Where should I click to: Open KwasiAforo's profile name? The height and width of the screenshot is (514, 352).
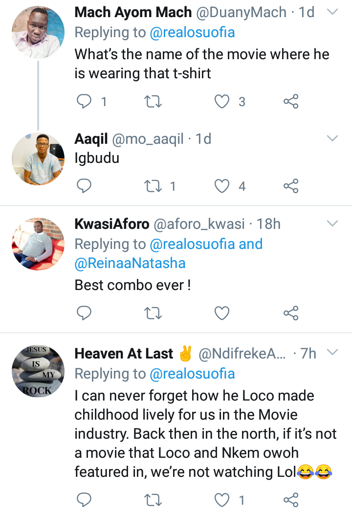[x=112, y=224]
